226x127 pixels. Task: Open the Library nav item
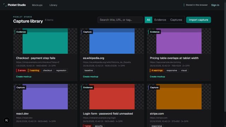pyautogui.click(x=53, y=5)
